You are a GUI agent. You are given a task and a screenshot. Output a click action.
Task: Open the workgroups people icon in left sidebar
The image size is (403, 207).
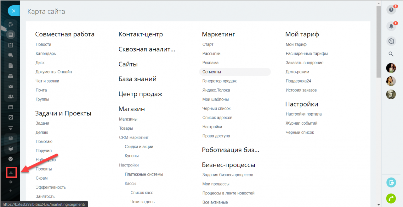click(x=11, y=96)
